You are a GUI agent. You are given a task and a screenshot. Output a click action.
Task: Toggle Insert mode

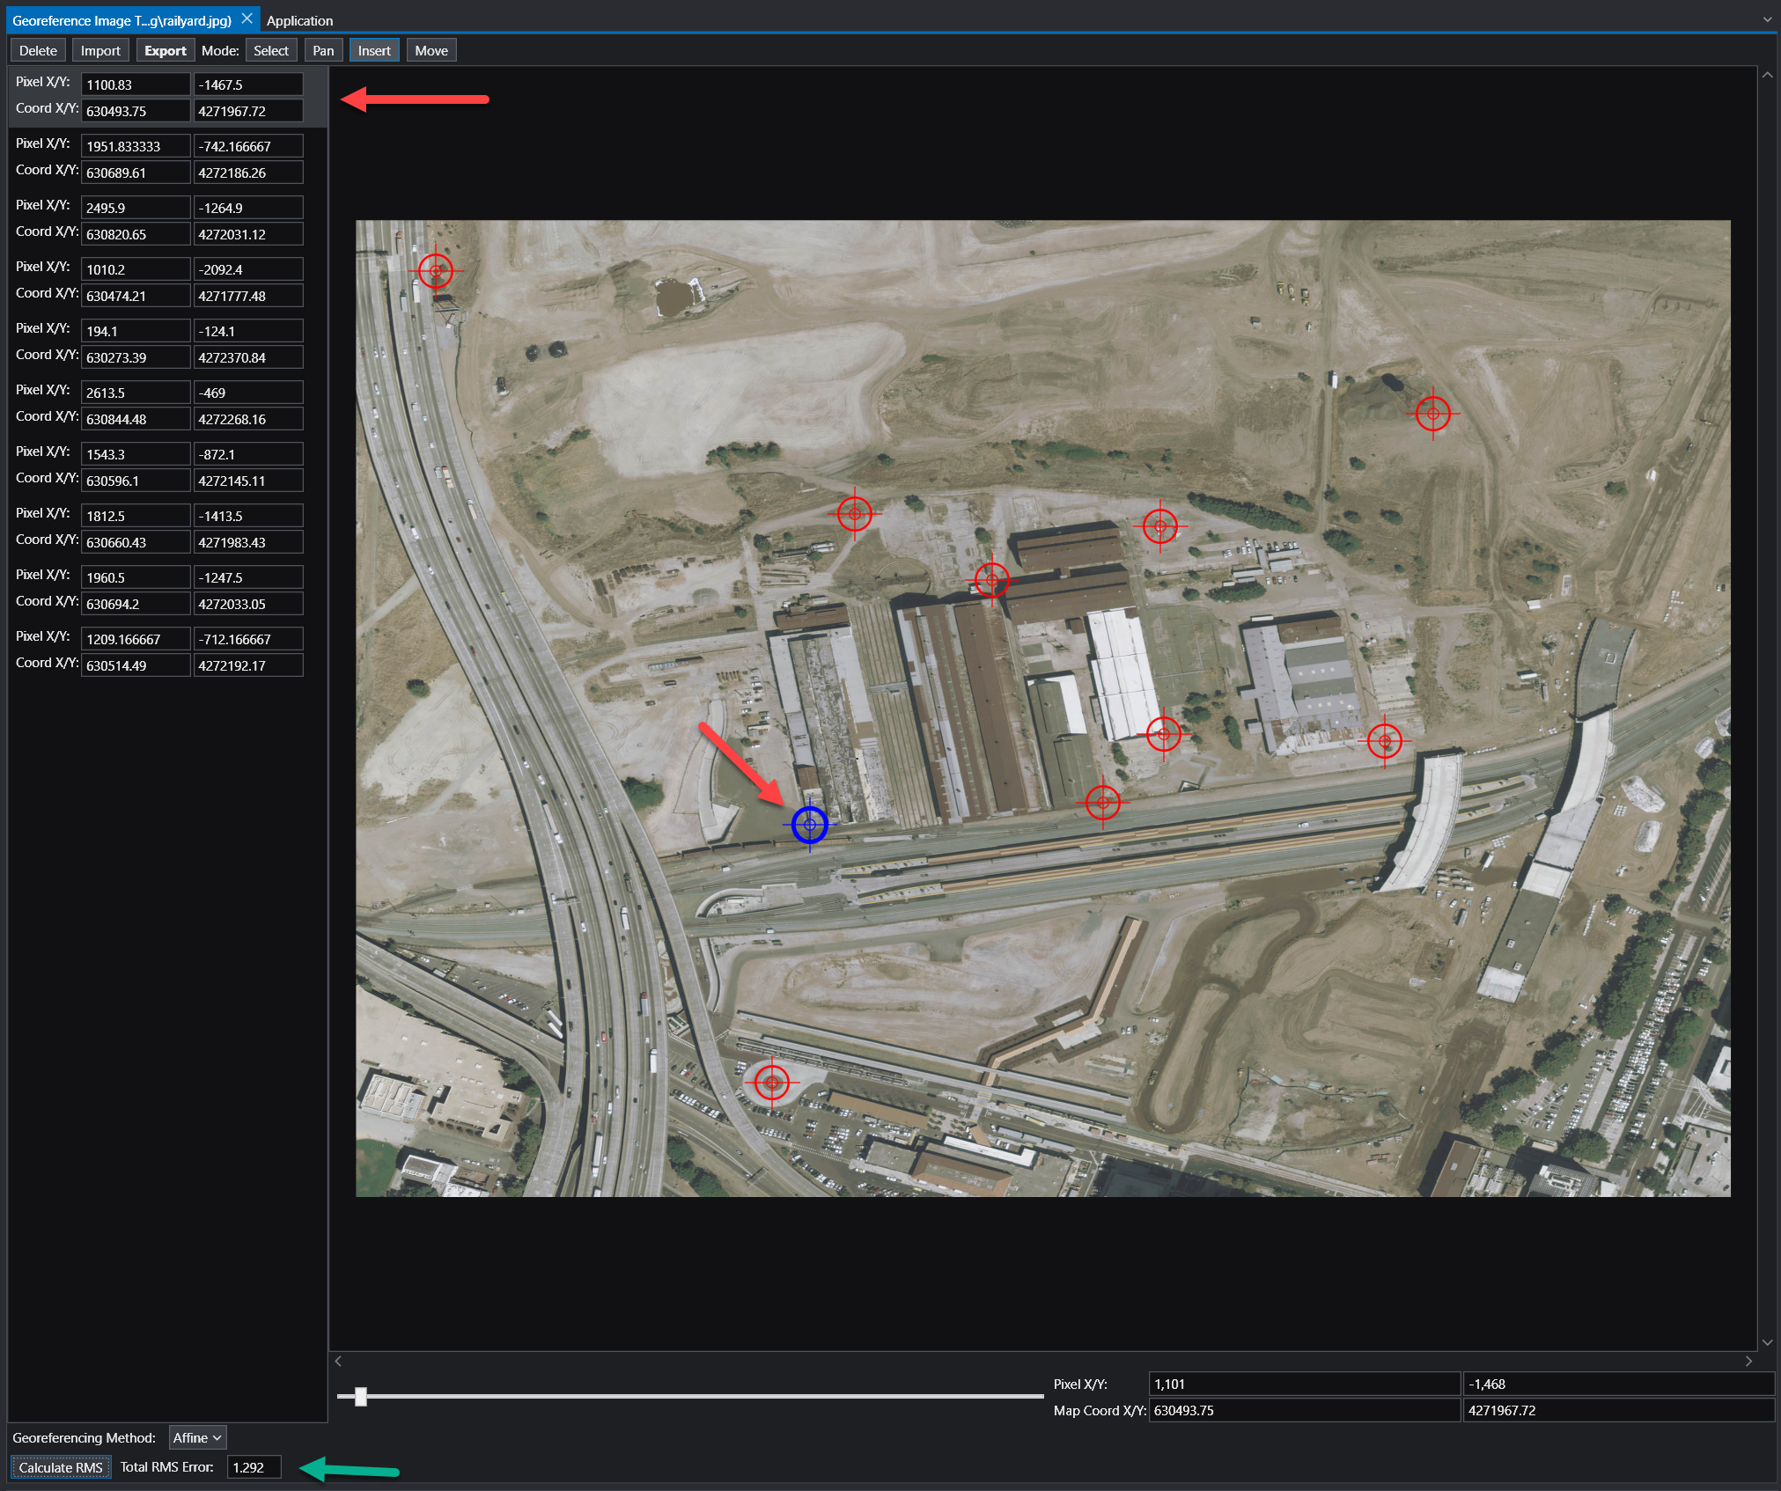click(x=374, y=51)
